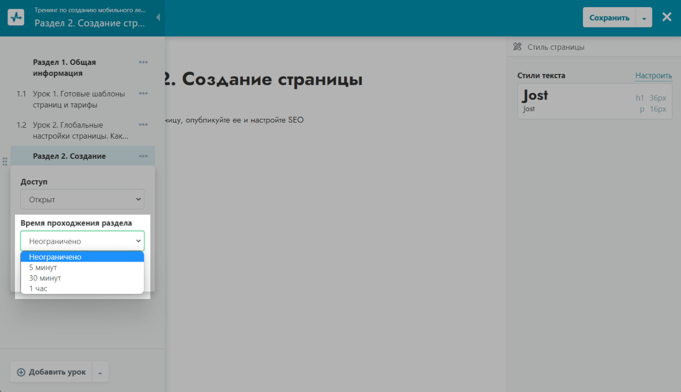Select the Jost text style card
The height and width of the screenshot is (392, 681).
[594, 101]
